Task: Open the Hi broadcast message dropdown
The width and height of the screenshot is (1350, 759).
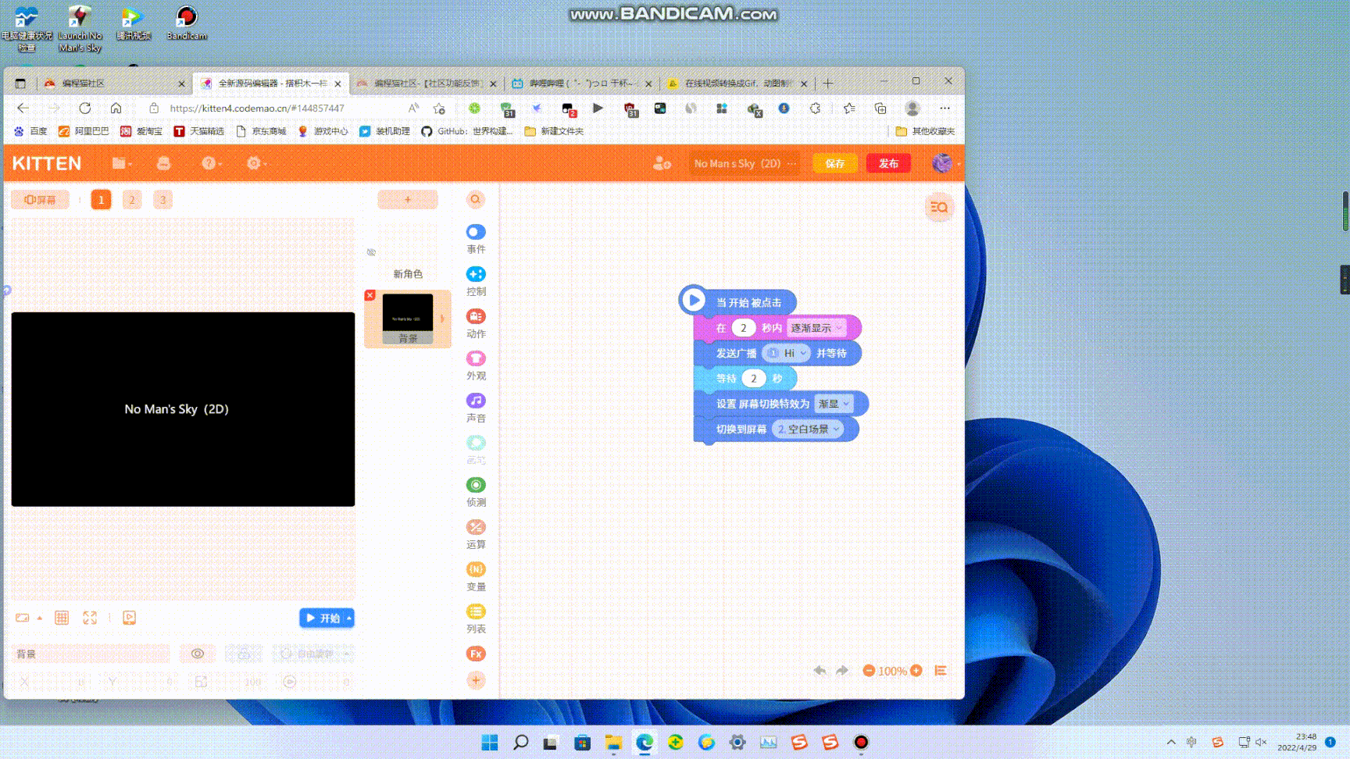Action: (x=786, y=353)
